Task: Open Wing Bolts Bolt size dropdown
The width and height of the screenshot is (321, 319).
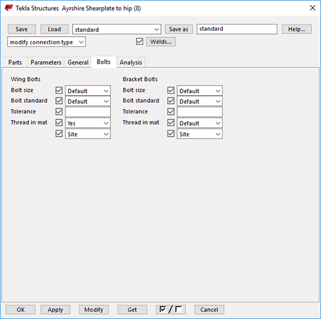Action: coord(88,91)
